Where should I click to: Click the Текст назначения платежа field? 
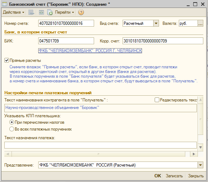coord(101,145)
